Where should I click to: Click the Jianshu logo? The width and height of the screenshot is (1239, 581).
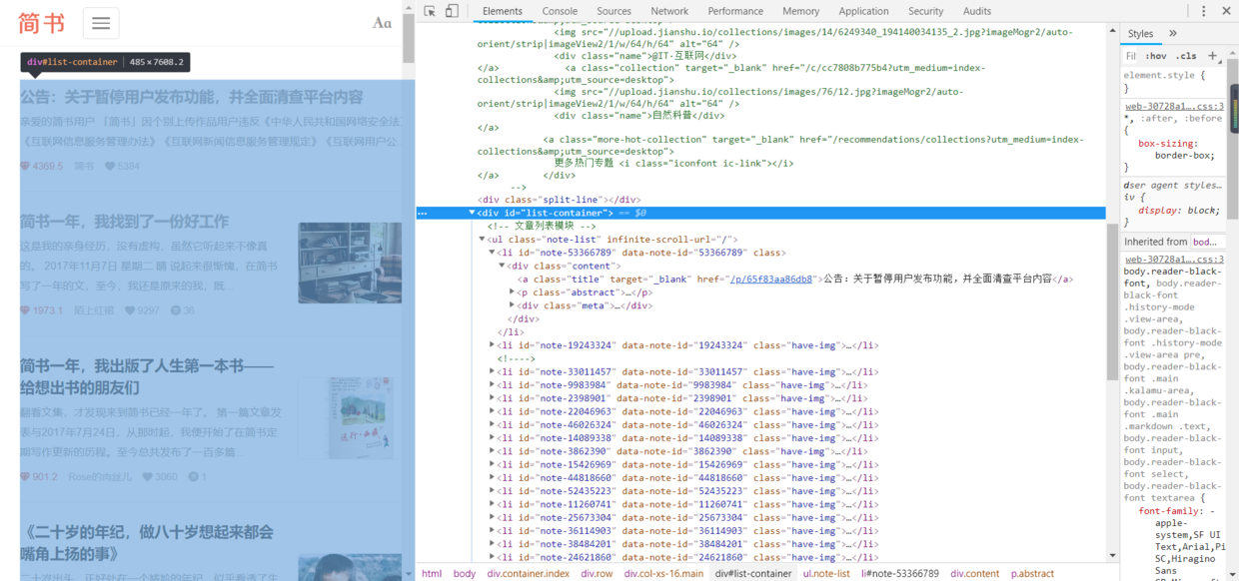[41, 22]
